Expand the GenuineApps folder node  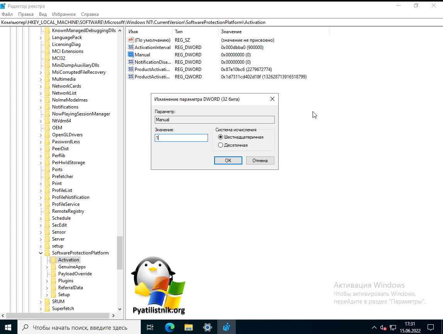47,267
